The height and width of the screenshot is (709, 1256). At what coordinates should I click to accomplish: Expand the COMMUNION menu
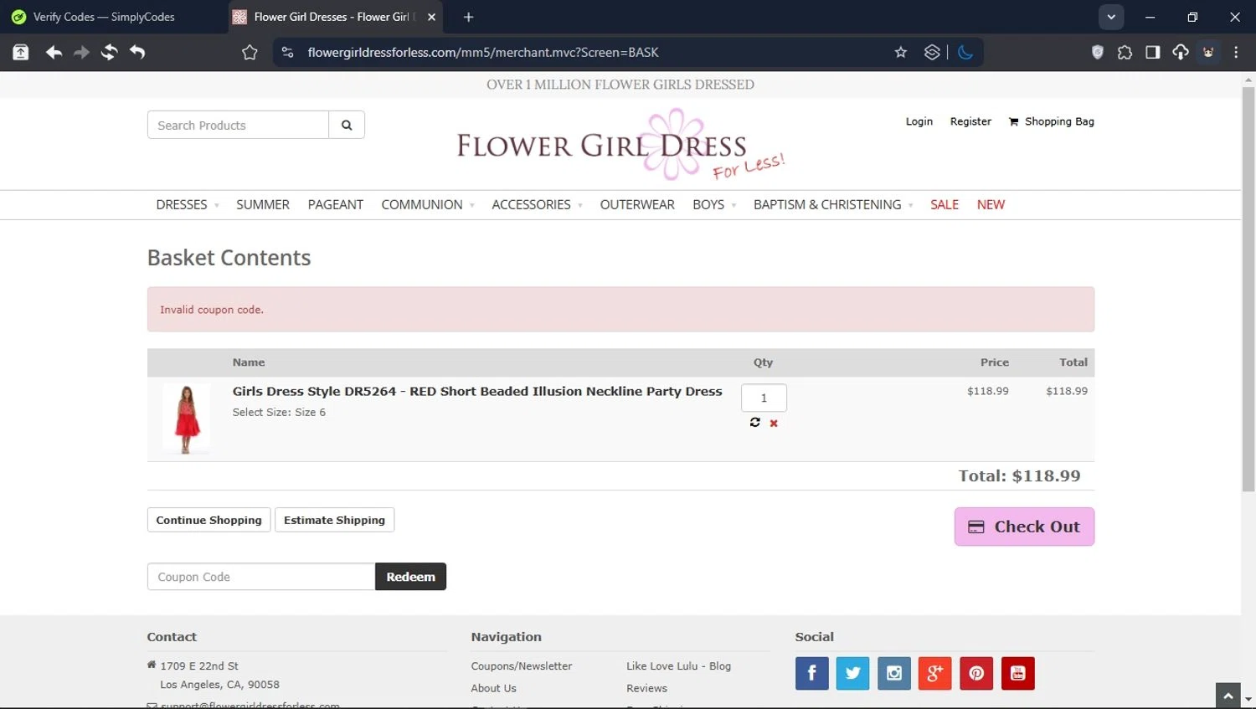click(428, 205)
